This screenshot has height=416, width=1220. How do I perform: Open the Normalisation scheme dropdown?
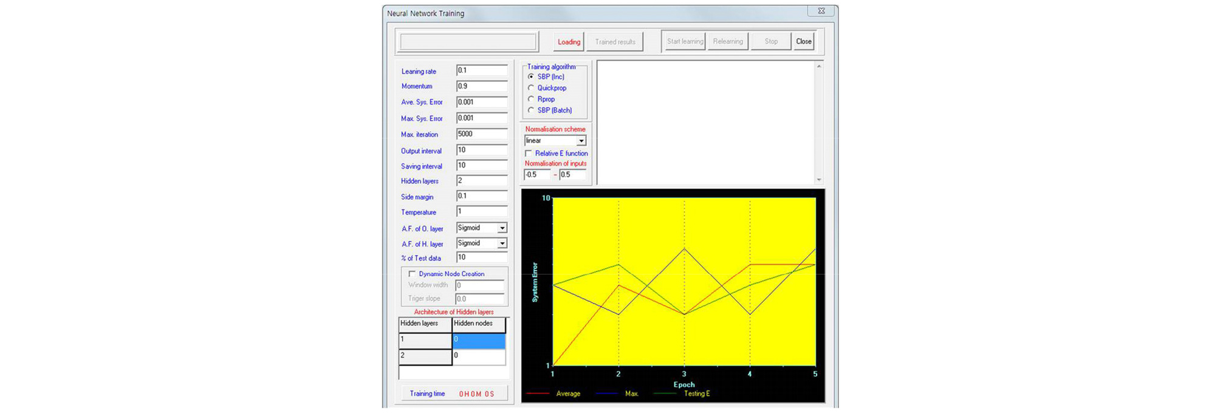point(581,141)
